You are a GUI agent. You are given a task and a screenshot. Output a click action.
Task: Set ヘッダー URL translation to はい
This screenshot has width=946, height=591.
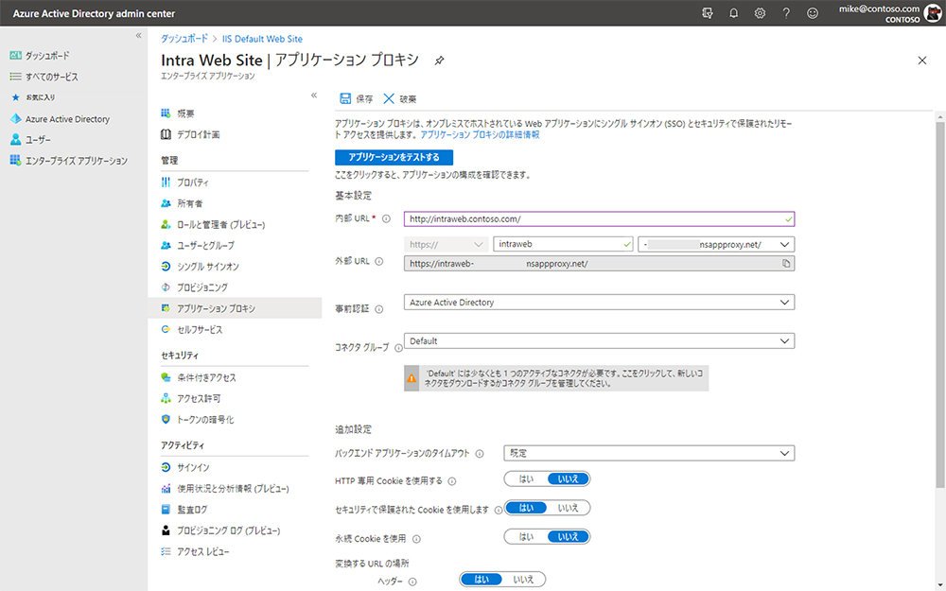pyautogui.click(x=482, y=580)
